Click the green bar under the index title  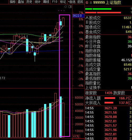[x=98, y=9]
